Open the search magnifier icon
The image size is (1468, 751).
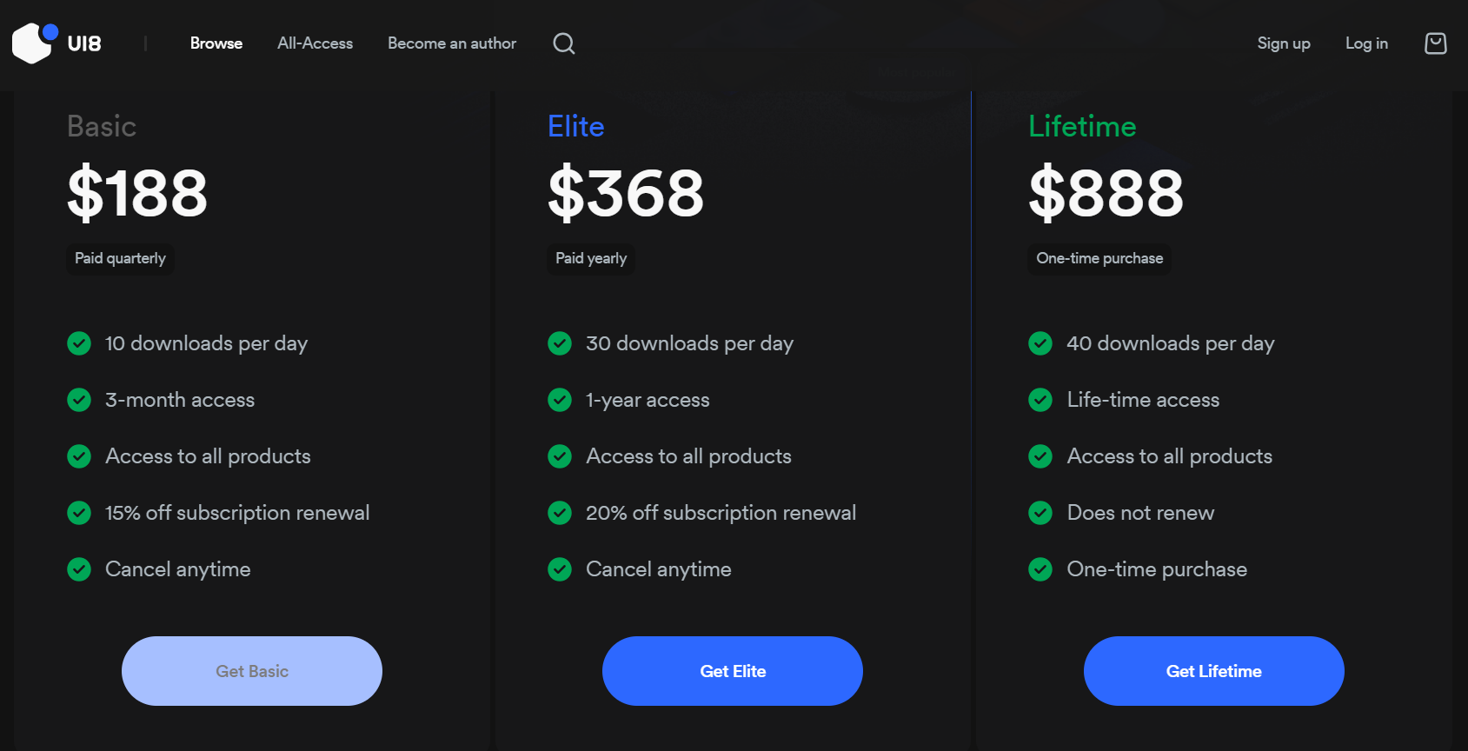564,43
